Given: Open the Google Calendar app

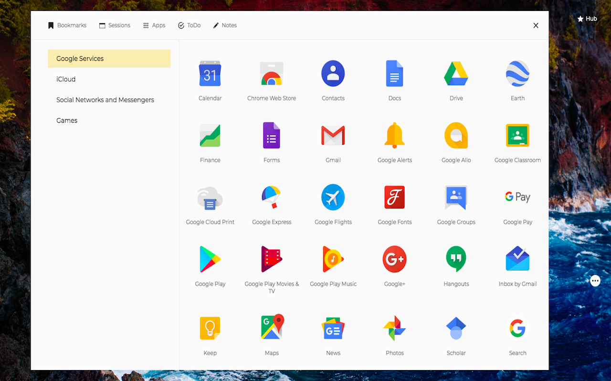Looking at the screenshot, I should pos(210,74).
